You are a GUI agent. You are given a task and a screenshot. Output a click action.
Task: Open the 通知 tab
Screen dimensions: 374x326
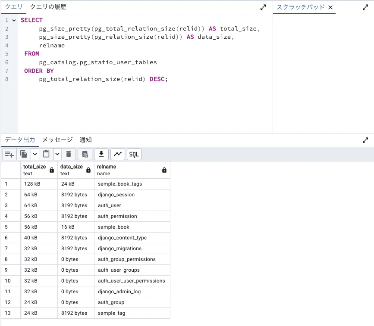[86, 140]
